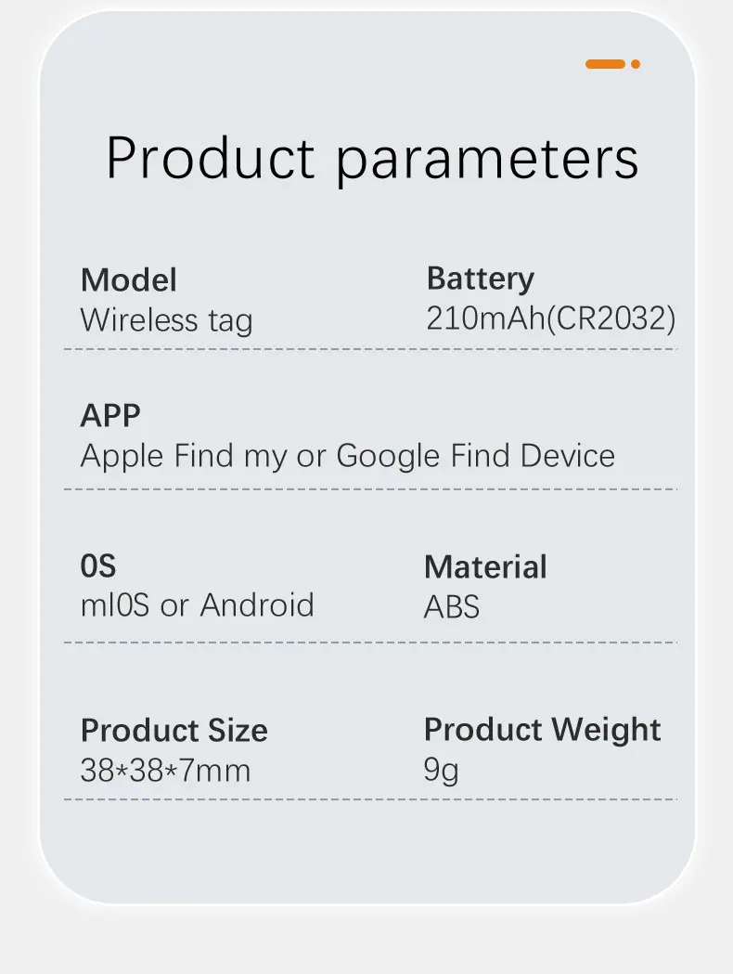Select the APP label
Image resolution: width=733 pixels, height=974 pixels.
pos(110,416)
